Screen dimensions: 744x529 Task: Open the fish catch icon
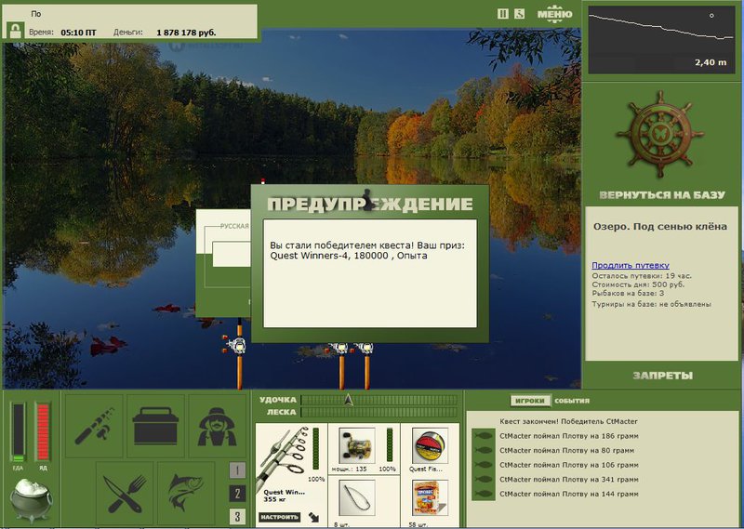(186, 494)
